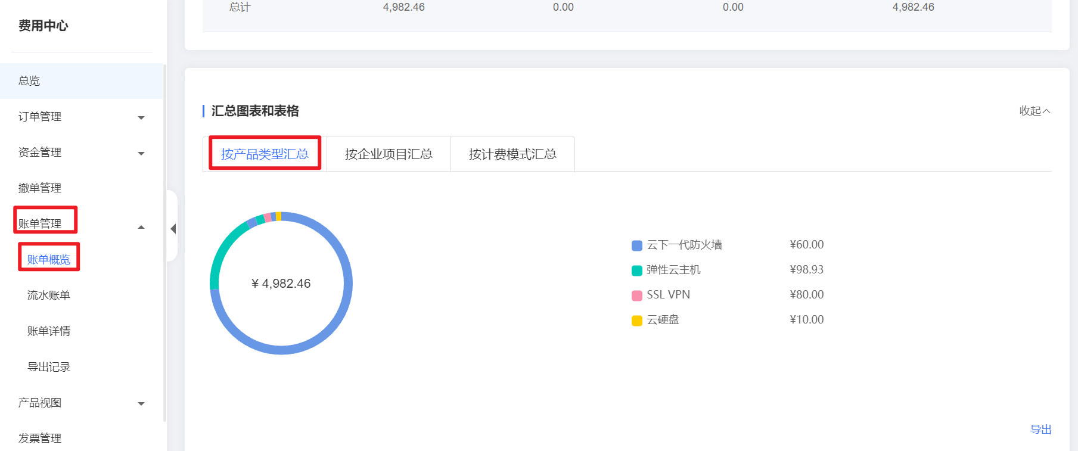Open 总览 in the sidebar
Viewport: 1078px width, 451px height.
click(29, 81)
